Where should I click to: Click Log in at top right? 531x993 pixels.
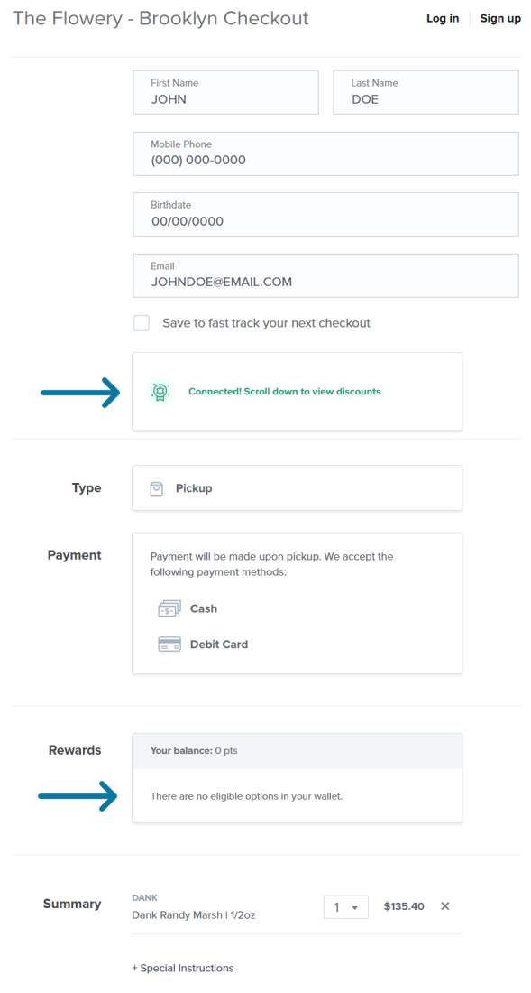(x=443, y=18)
